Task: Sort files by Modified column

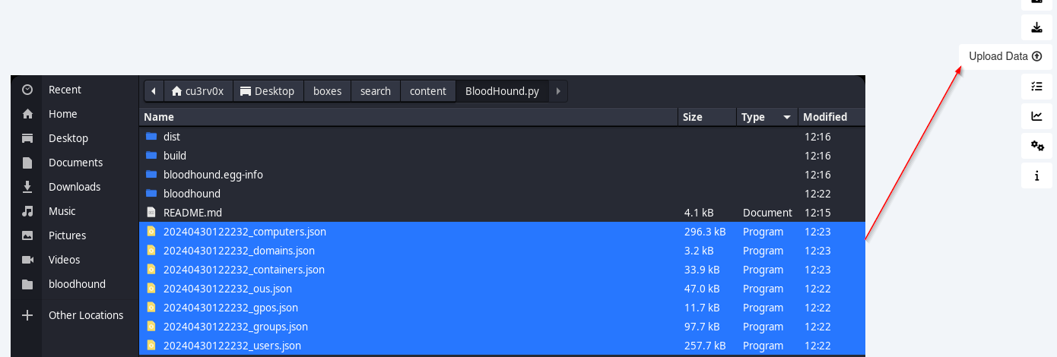Action: click(x=831, y=117)
